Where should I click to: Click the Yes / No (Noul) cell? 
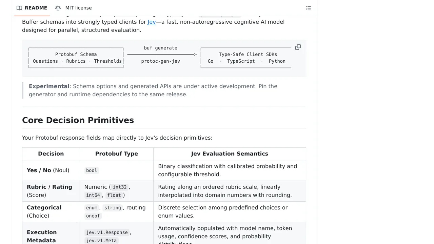[51, 170]
